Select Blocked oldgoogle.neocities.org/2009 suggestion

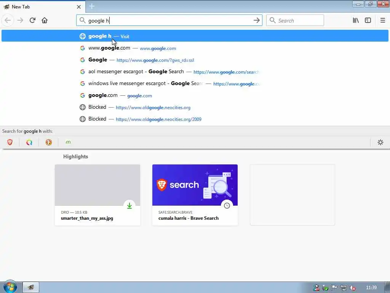(195, 119)
